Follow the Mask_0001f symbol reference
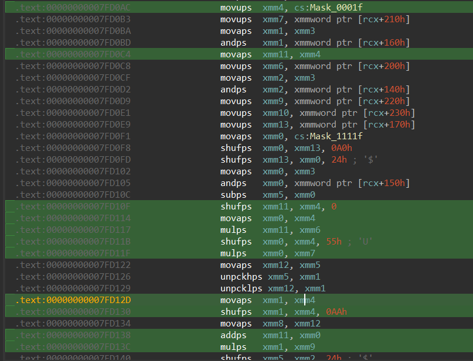The image size is (473, 361). pyautogui.click(x=336, y=8)
